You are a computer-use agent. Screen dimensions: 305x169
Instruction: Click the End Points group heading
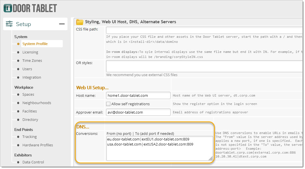24,130
